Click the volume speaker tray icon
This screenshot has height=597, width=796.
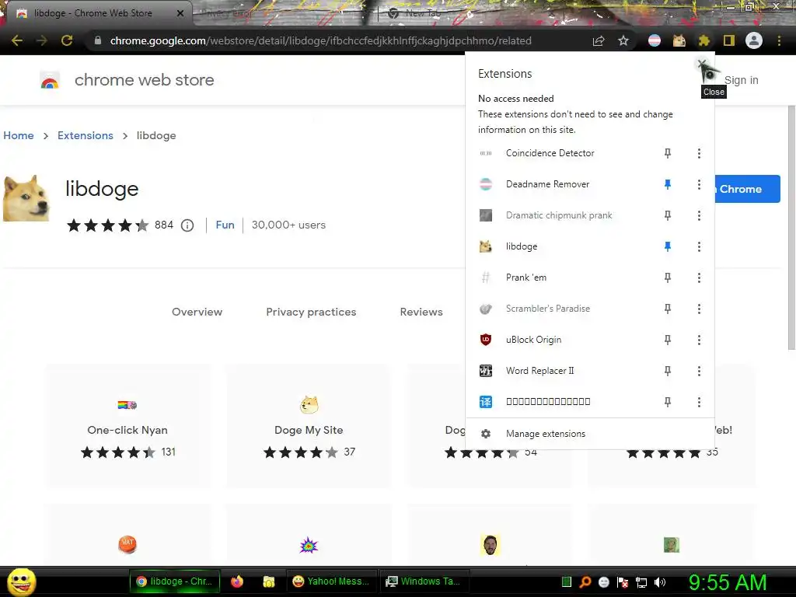[x=660, y=581]
